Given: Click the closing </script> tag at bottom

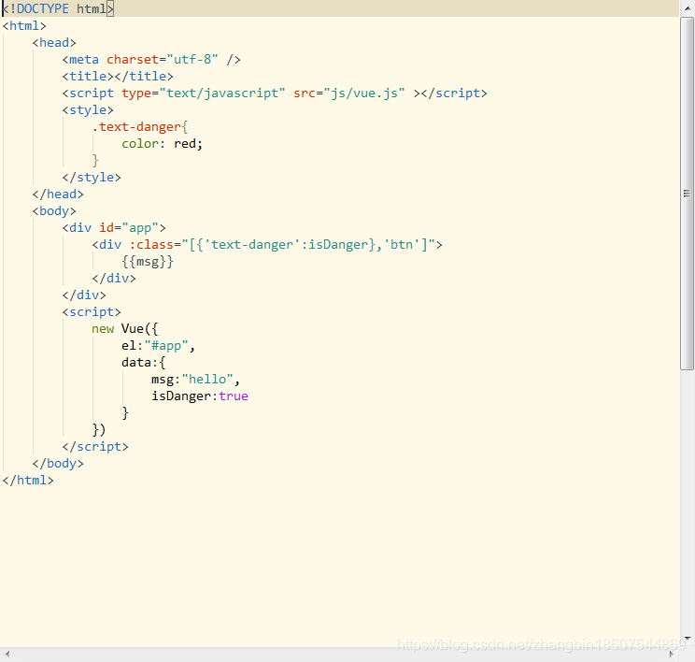Looking at the screenshot, I should [x=95, y=447].
